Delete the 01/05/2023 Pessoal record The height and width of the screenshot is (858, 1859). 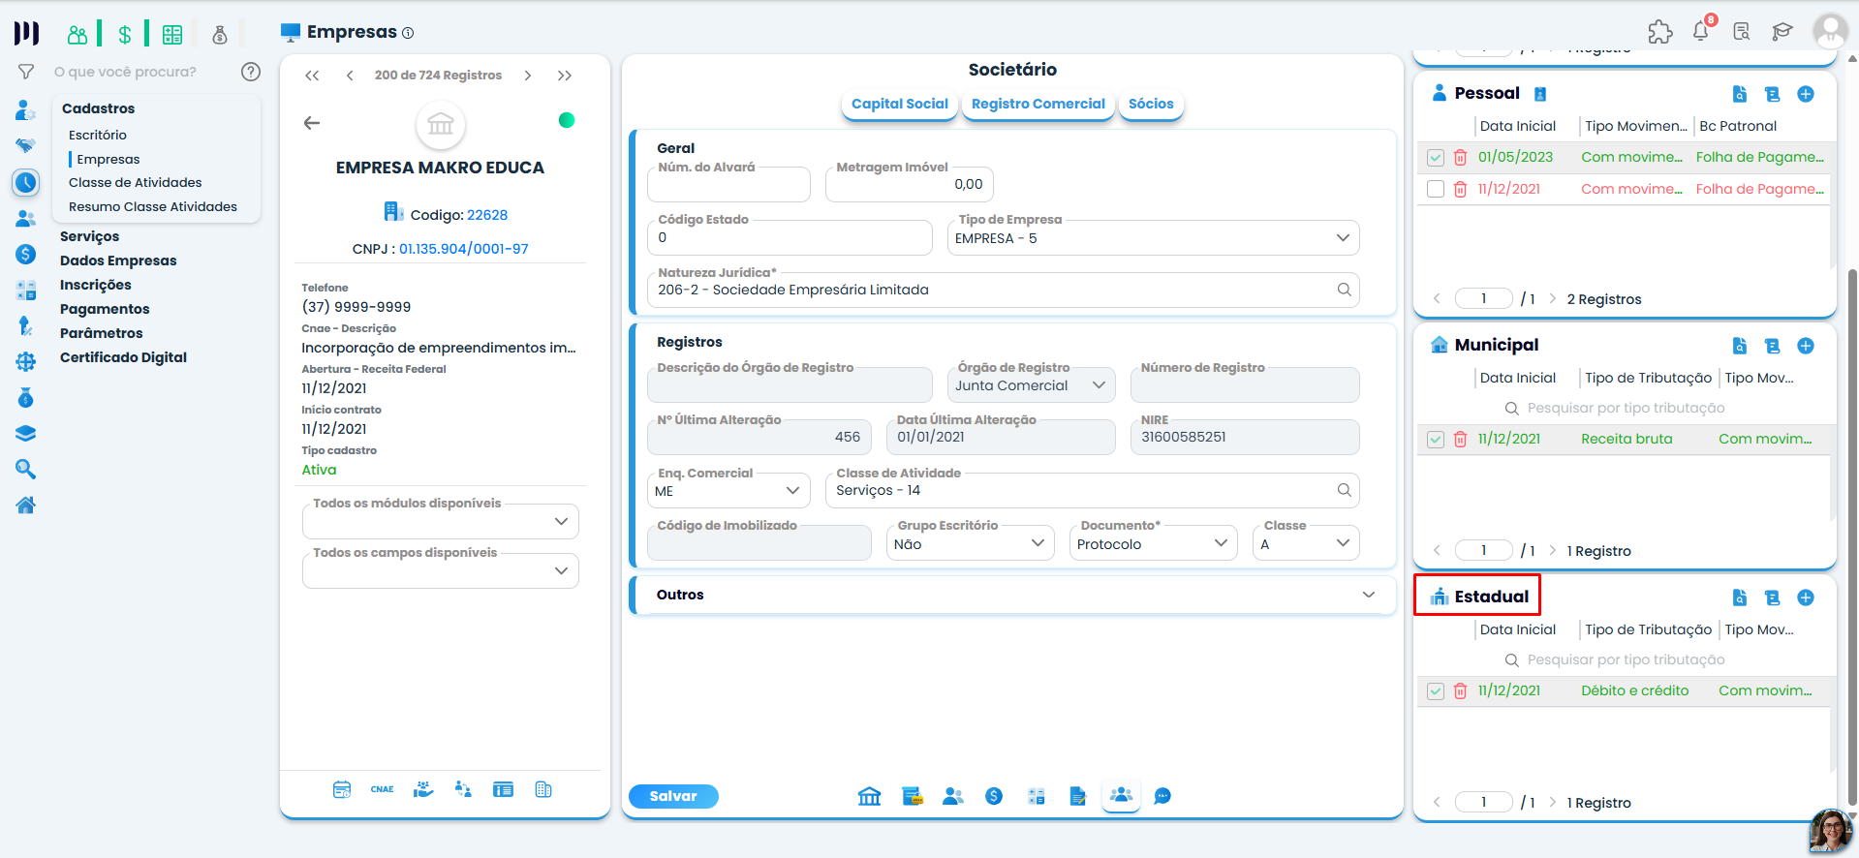click(x=1461, y=158)
